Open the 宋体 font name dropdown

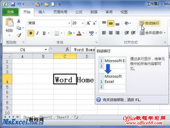[x=69, y=23]
